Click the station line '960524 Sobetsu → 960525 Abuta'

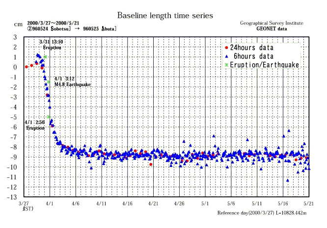click(72, 28)
